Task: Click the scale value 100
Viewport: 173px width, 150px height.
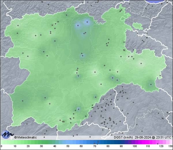Action: tap(135, 146)
